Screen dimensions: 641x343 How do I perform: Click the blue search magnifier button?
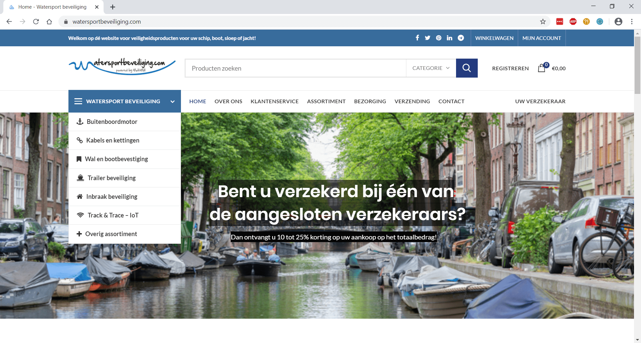pyautogui.click(x=467, y=68)
